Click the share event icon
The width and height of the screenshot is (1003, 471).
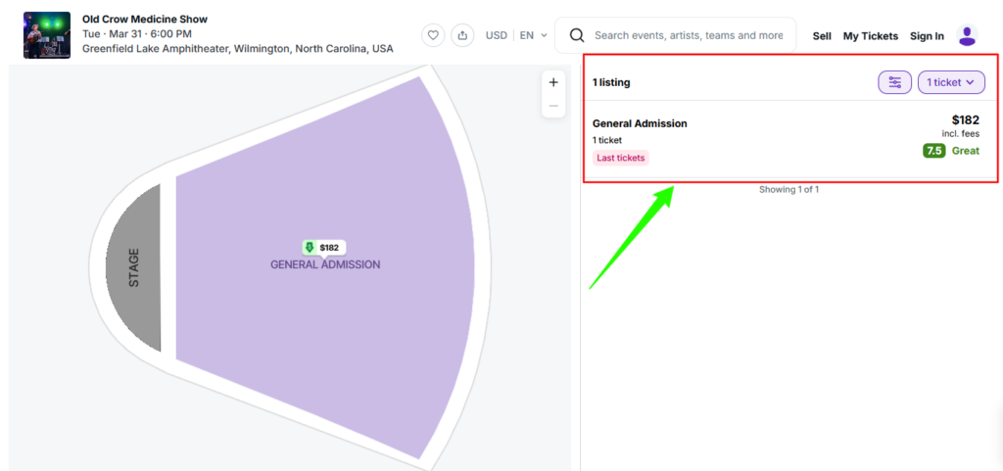click(x=462, y=35)
